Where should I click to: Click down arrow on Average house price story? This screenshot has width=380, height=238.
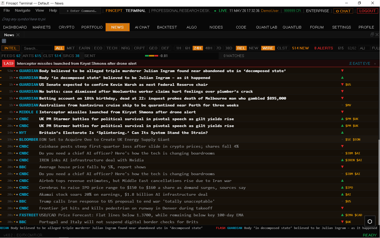(342, 167)
